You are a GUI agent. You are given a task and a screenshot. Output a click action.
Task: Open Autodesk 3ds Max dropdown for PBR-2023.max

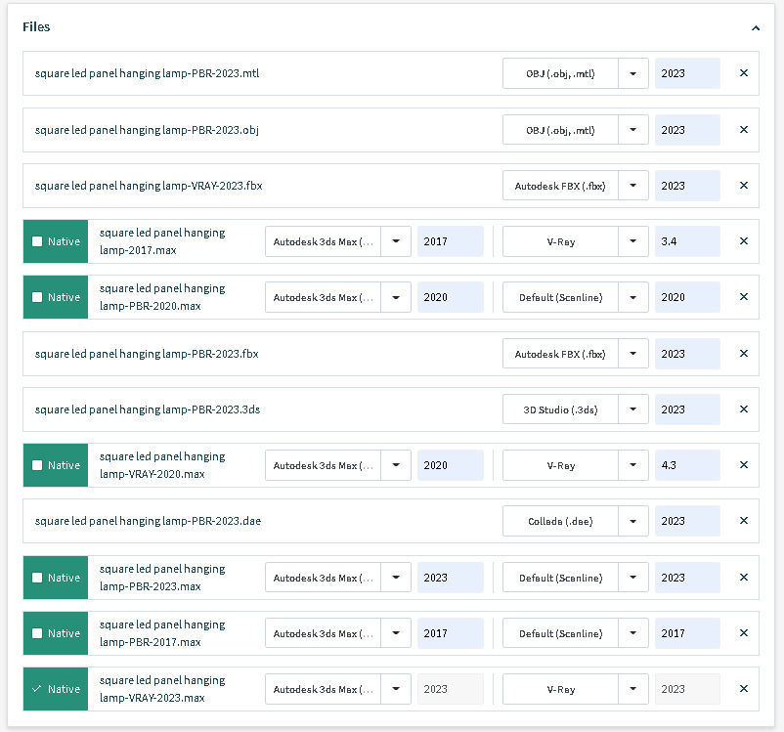396,578
